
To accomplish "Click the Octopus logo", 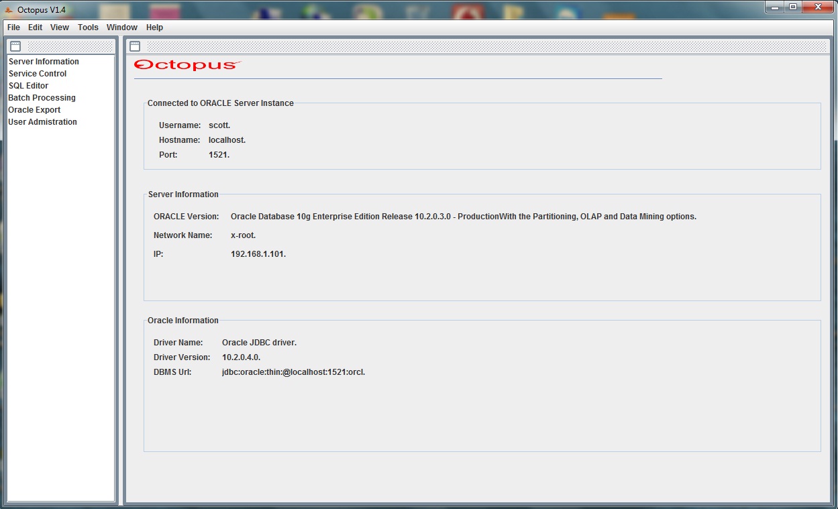I will (187, 65).
